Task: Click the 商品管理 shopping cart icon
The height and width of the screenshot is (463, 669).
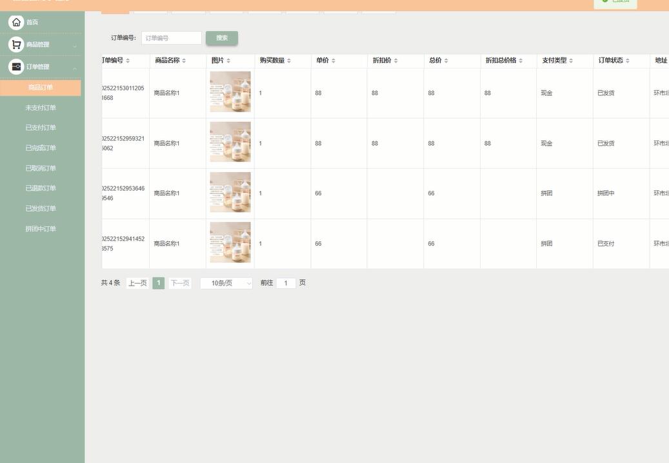Action: [16, 44]
